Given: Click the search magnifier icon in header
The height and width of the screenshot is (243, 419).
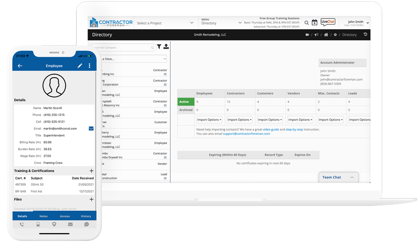Looking at the screenshot, I should 307,23.
